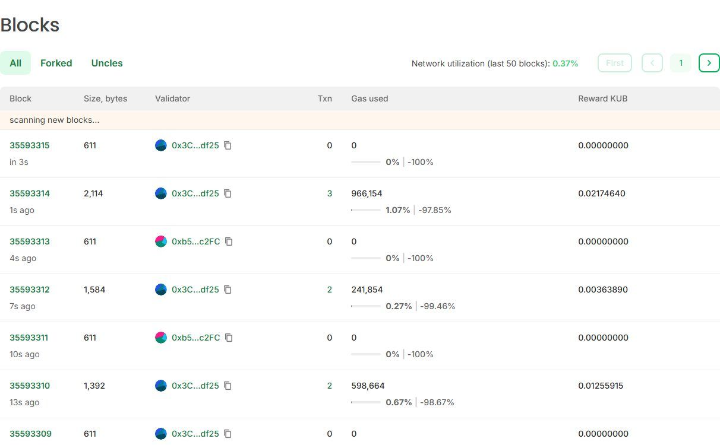
Task: Select the All blocks tab
Action: (15, 63)
